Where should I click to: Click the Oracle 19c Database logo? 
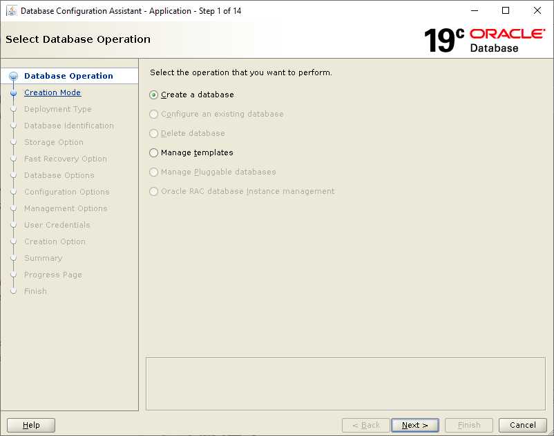484,40
